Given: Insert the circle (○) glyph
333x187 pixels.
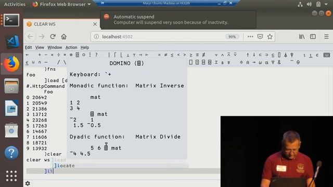Looking at the screenshot, I should click(x=84, y=55).
